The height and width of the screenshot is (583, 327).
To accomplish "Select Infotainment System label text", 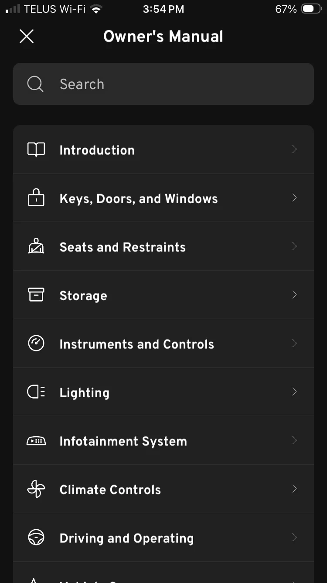I will pyautogui.click(x=123, y=441).
